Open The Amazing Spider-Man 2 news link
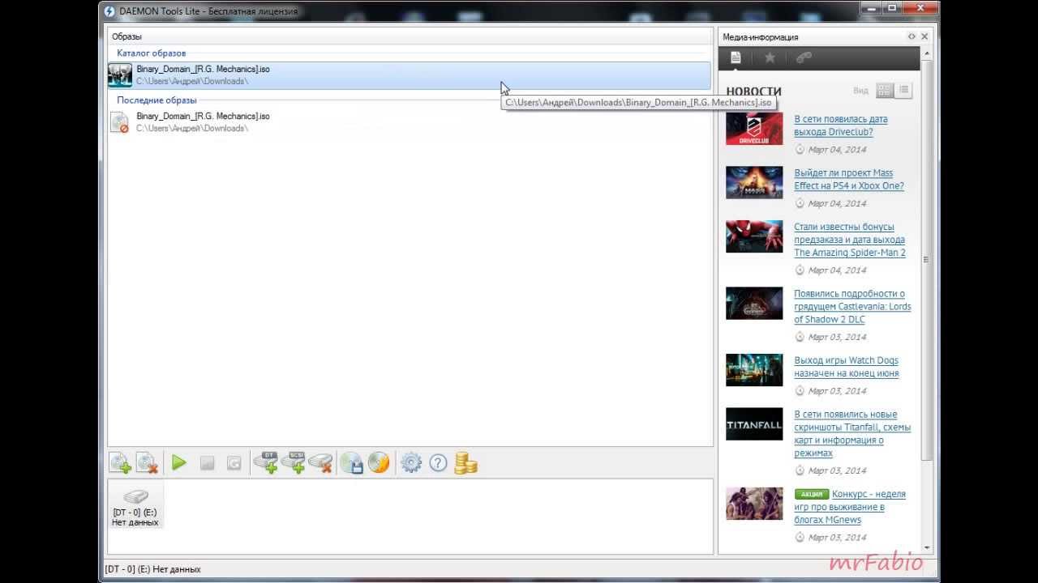The width and height of the screenshot is (1038, 583). coord(850,240)
